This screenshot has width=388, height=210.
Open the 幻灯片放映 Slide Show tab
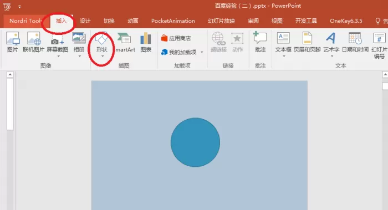pyautogui.click(x=221, y=21)
